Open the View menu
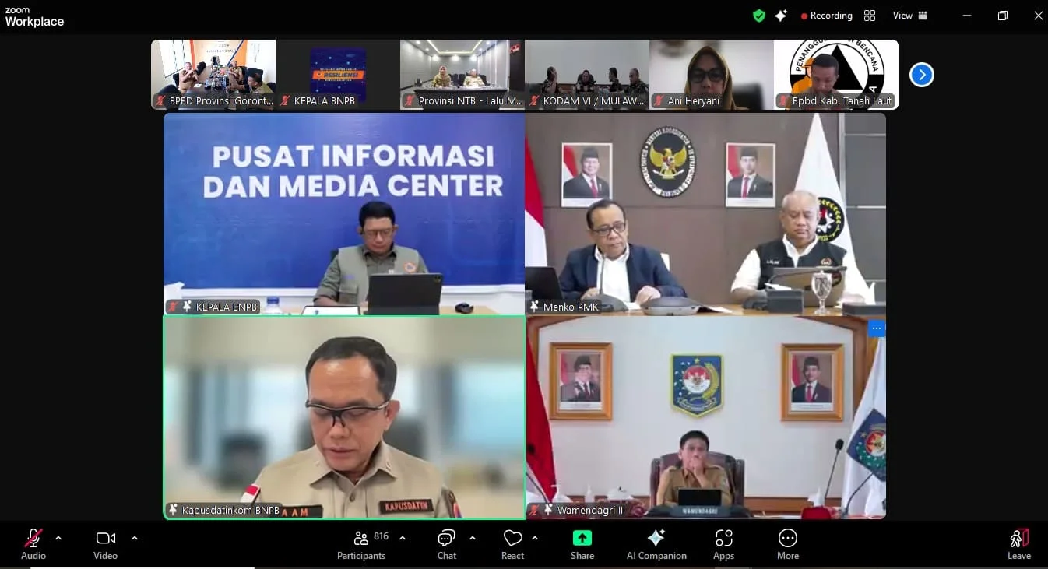 (910, 16)
